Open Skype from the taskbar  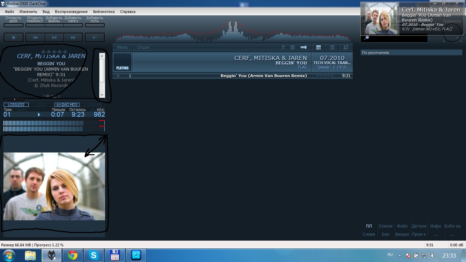(x=94, y=255)
